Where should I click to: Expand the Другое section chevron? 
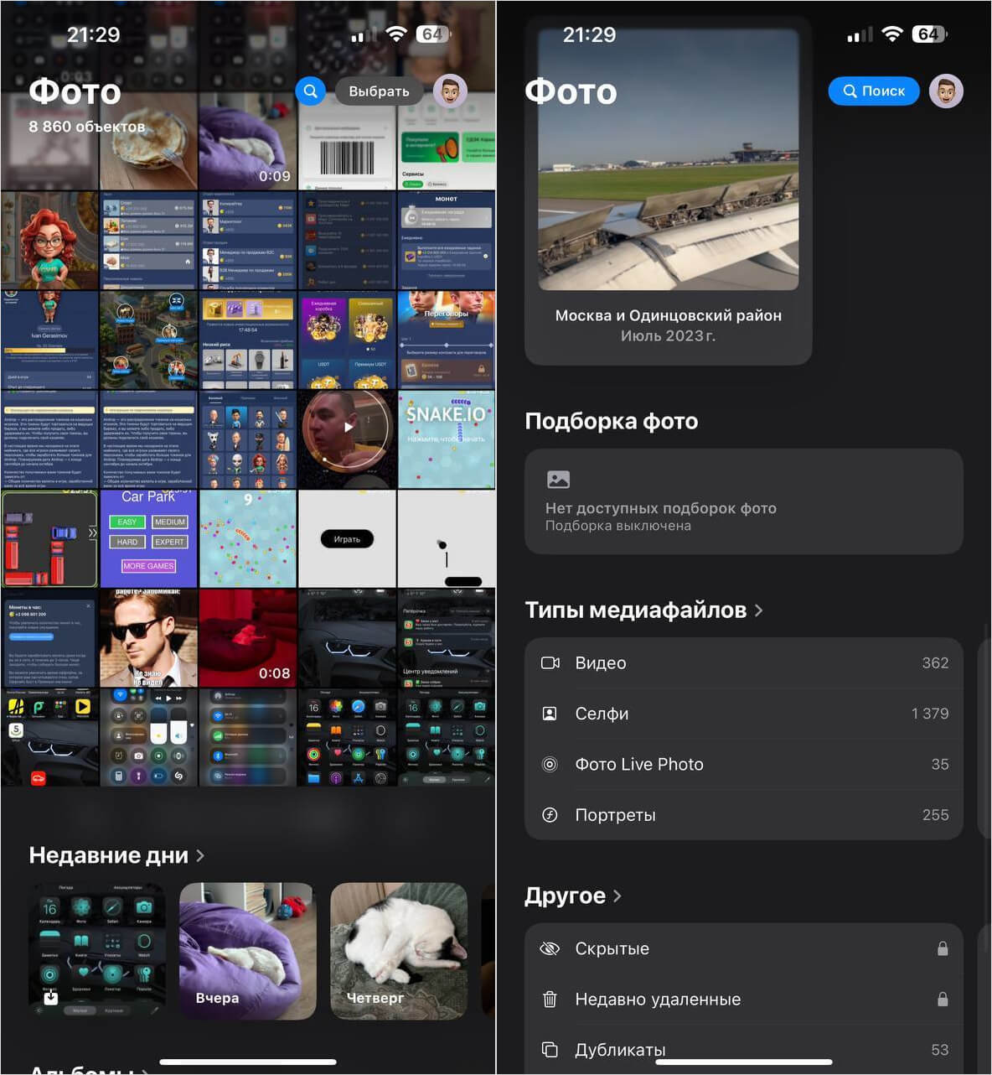click(617, 896)
